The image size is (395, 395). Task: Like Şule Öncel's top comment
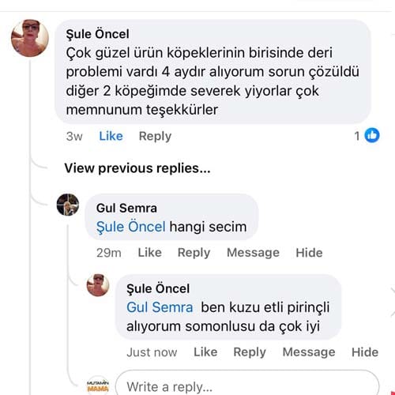[111, 136]
